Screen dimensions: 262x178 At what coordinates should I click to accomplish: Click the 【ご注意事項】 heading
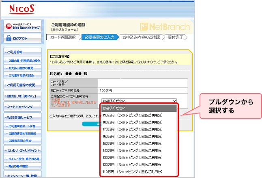click(60, 56)
